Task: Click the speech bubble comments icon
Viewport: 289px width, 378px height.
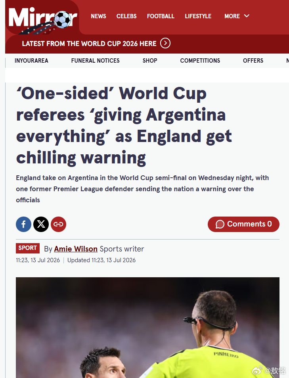Action: coord(220,224)
